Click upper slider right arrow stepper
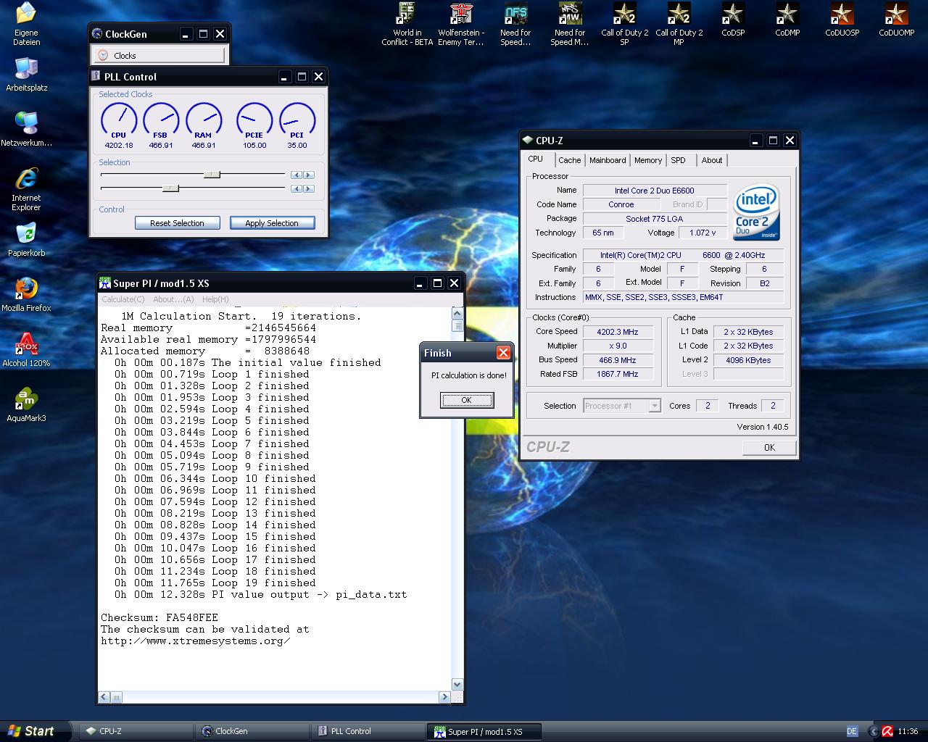Screen dimensions: 928x742 click(309, 175)
